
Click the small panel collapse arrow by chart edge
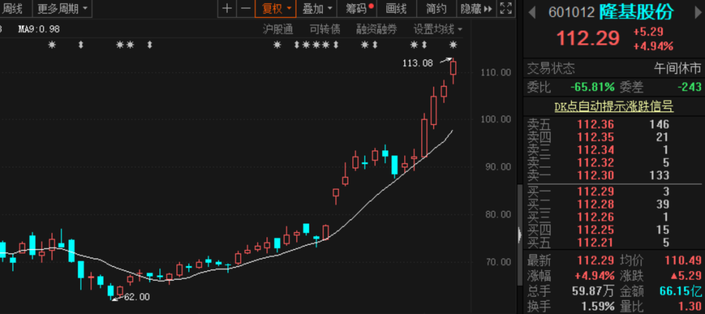[x=520, y=234]
